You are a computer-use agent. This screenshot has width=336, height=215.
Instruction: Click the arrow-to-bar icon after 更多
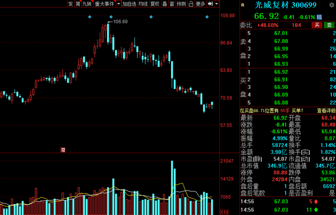(211, 4)
